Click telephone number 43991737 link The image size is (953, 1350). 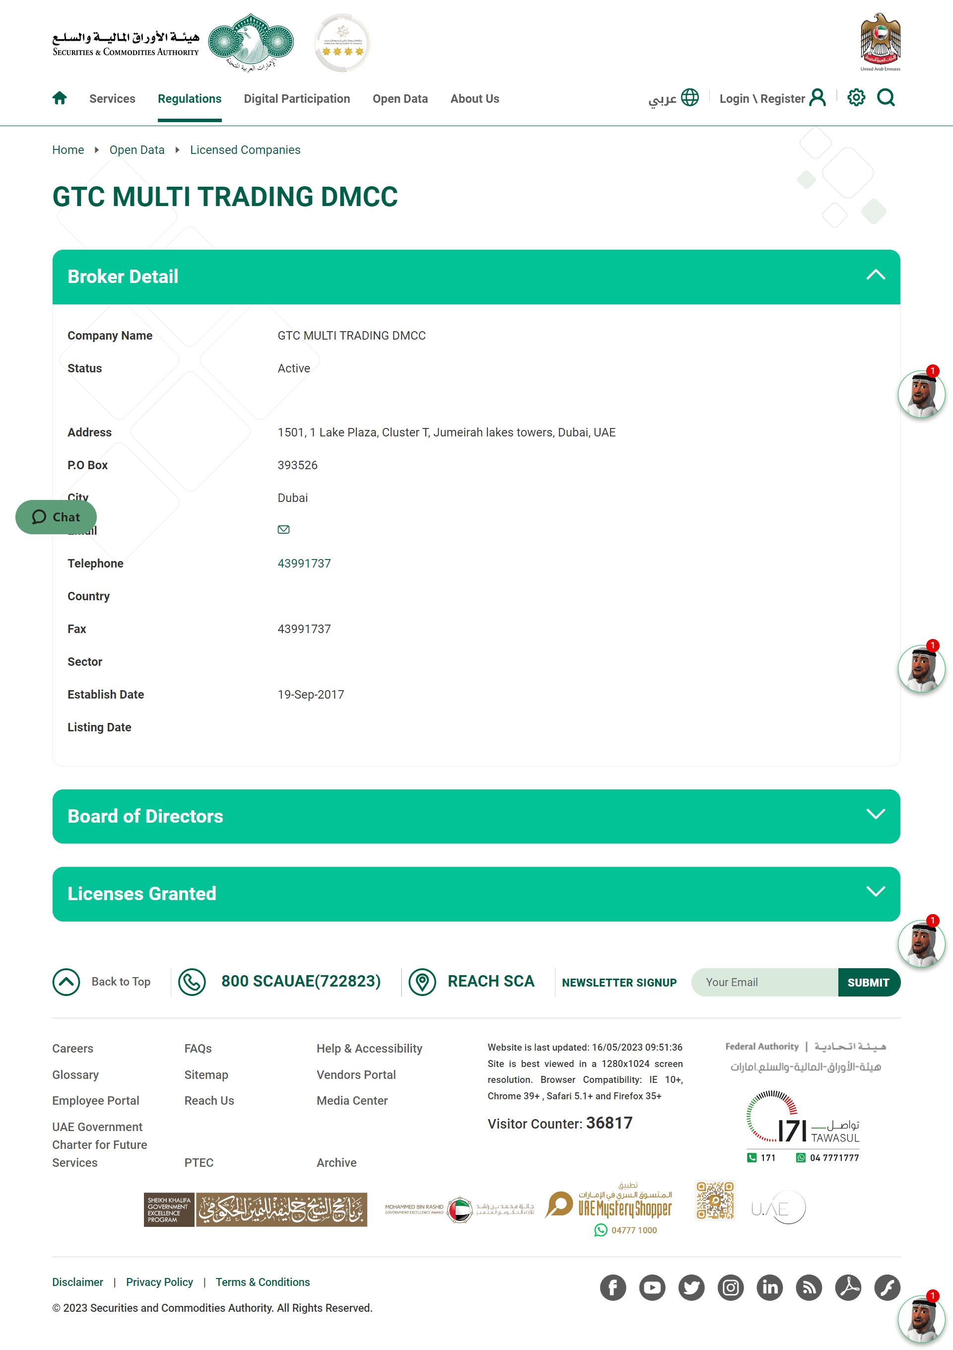[304, 563]
